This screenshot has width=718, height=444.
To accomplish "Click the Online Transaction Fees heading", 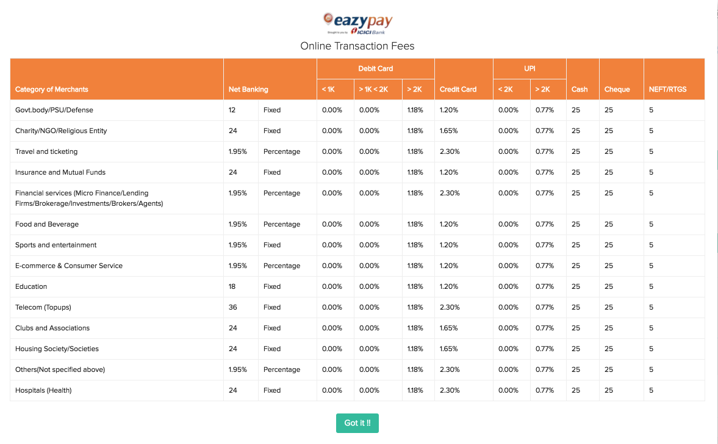I will point(357,46).
